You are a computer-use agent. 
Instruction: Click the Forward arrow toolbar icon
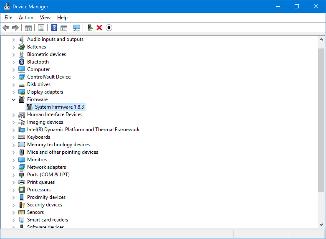click(15, 28)
